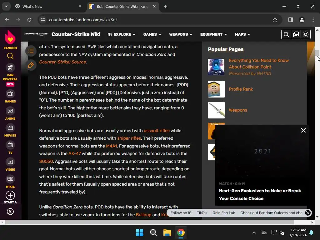
Task: Toggle light/dark theme sun icon
Action: tap(306, 34)
